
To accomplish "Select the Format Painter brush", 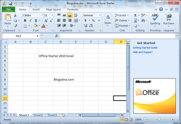I will [15, 26].
